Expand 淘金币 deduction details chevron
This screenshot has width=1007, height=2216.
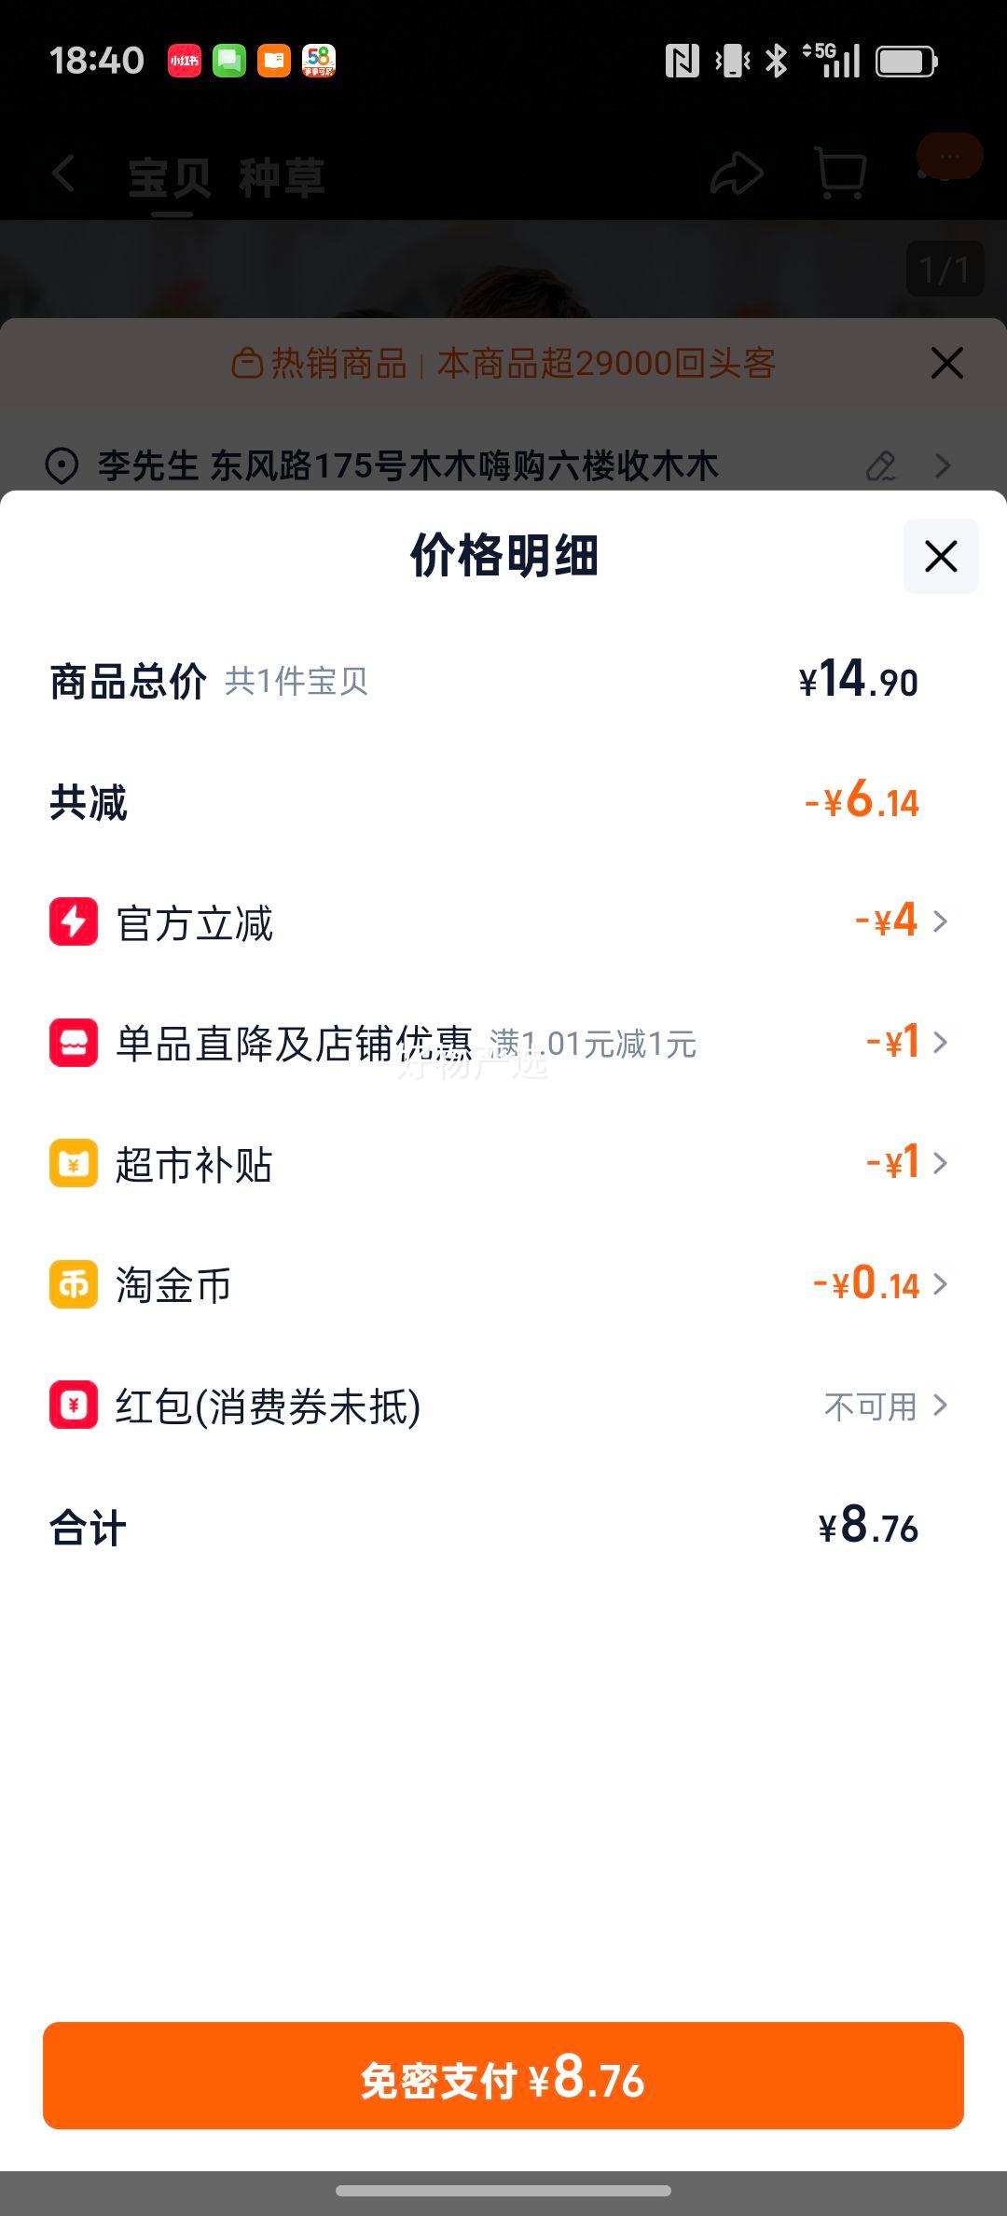(940, 1284)
